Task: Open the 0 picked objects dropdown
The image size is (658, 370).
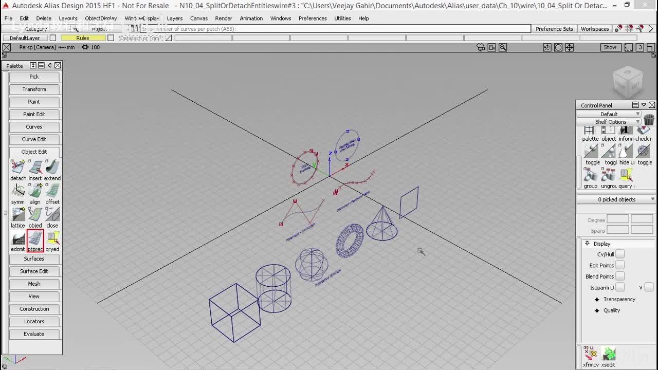Action: [616, 199]
